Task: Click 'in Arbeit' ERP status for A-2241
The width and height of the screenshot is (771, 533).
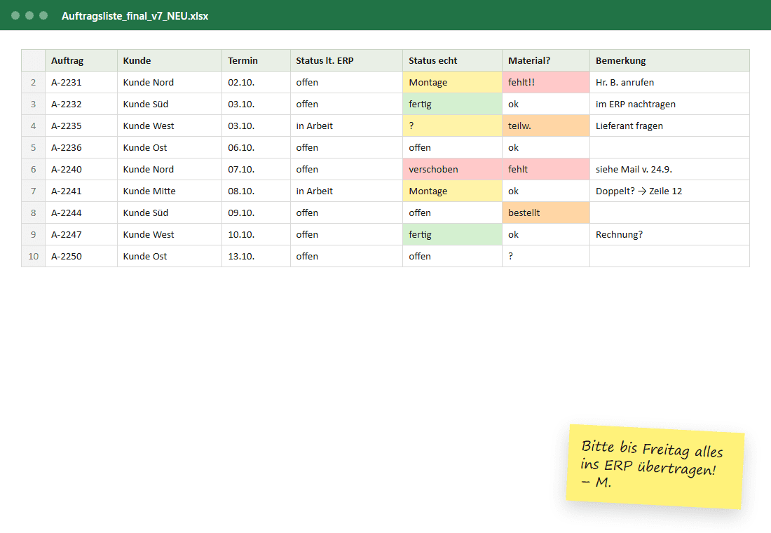Action: click(x=347, y=191)
